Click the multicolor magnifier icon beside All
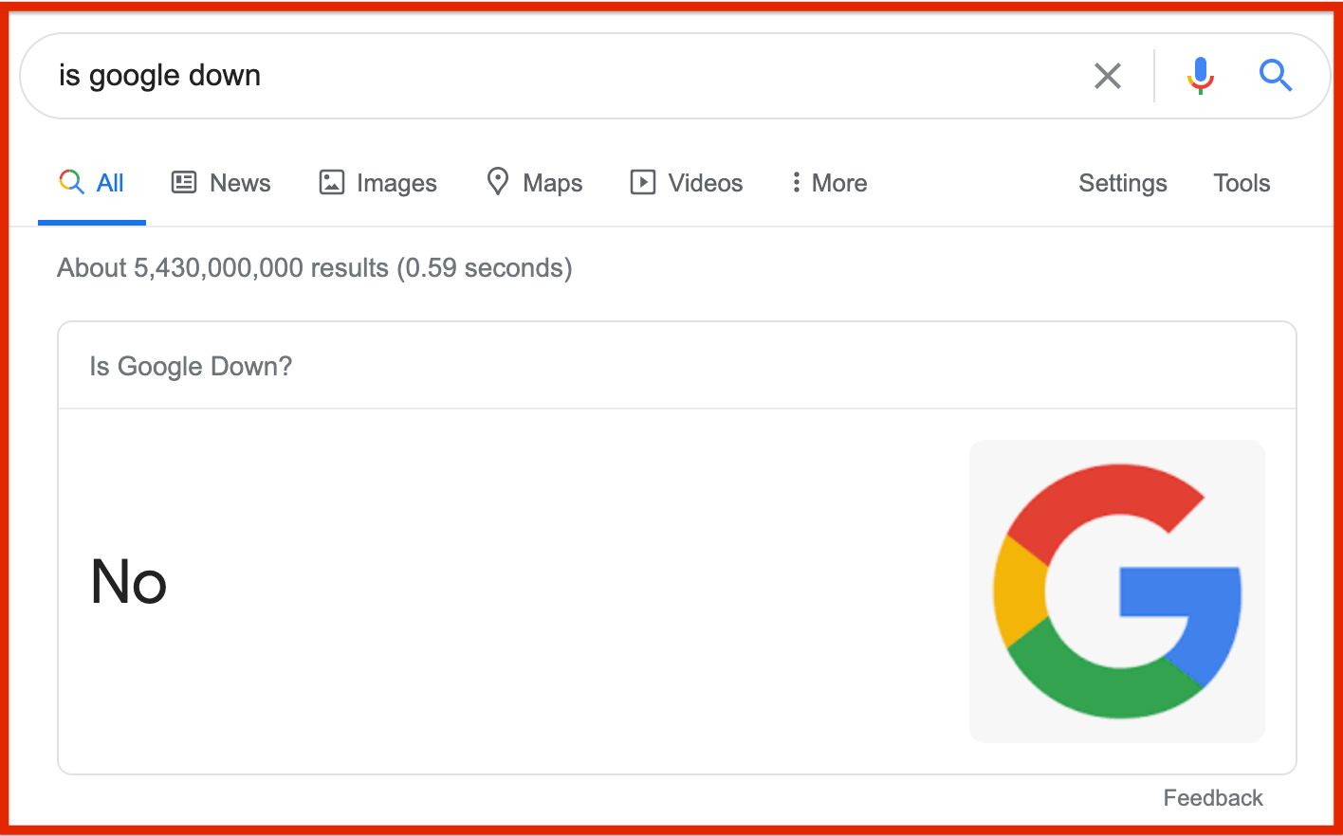The height and width of the screenshot is (836, 1343). [x=71, y=182]
